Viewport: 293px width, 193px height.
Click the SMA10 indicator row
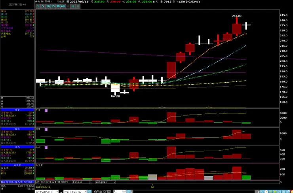17,14
